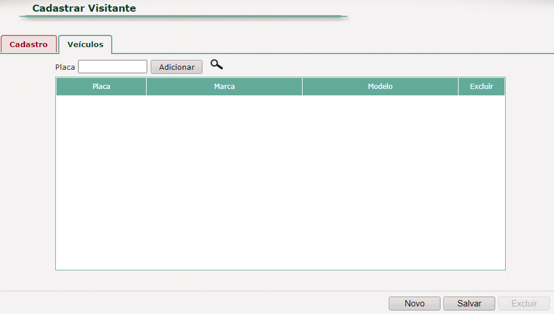Click the Adicionar button
This screenshot has width=554, height=314.
pyautogui.click(x=177, y=67)
